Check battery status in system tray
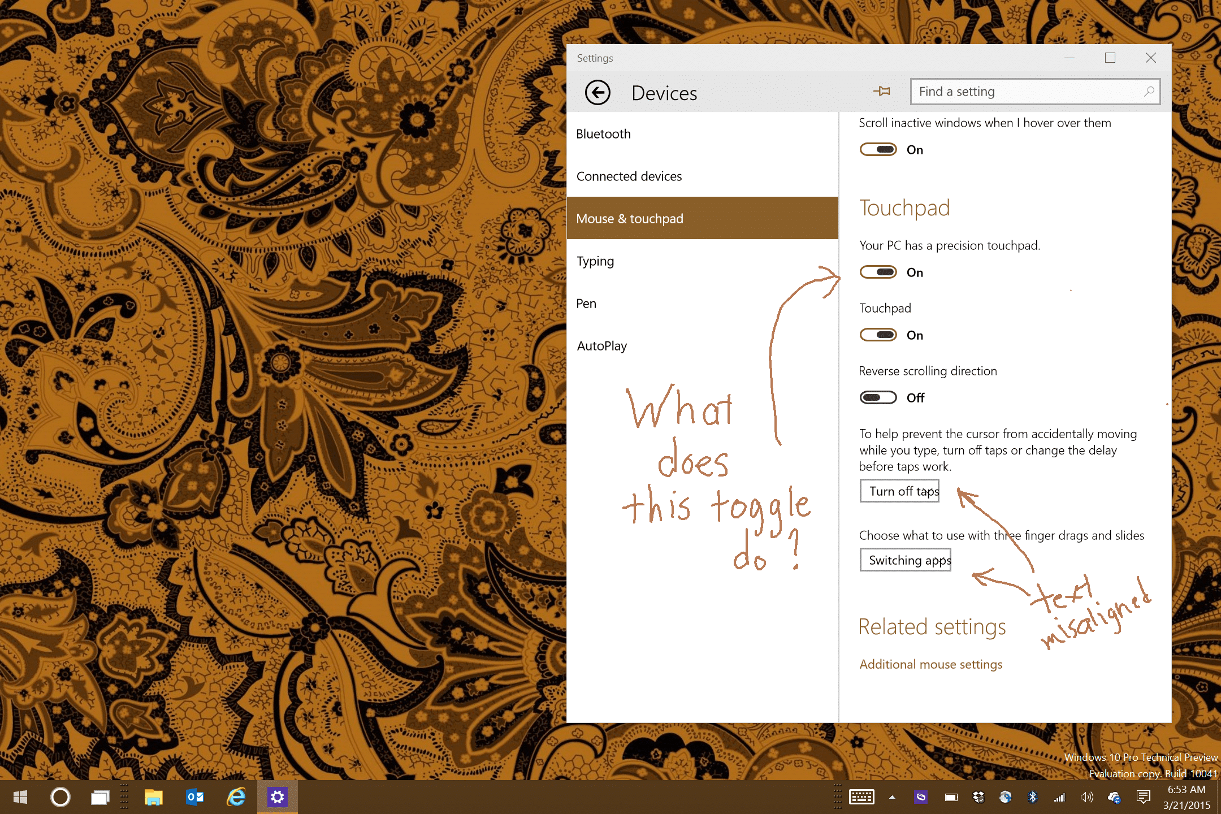The width and height of the screenshot is (1221, 814). pos(951,797)
